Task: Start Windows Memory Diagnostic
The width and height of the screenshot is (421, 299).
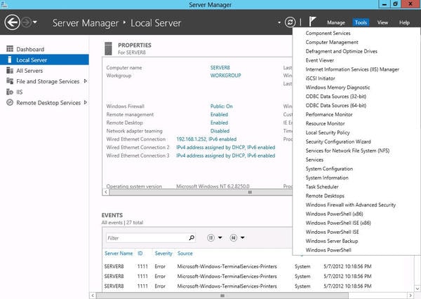Action: pos(338,88)
